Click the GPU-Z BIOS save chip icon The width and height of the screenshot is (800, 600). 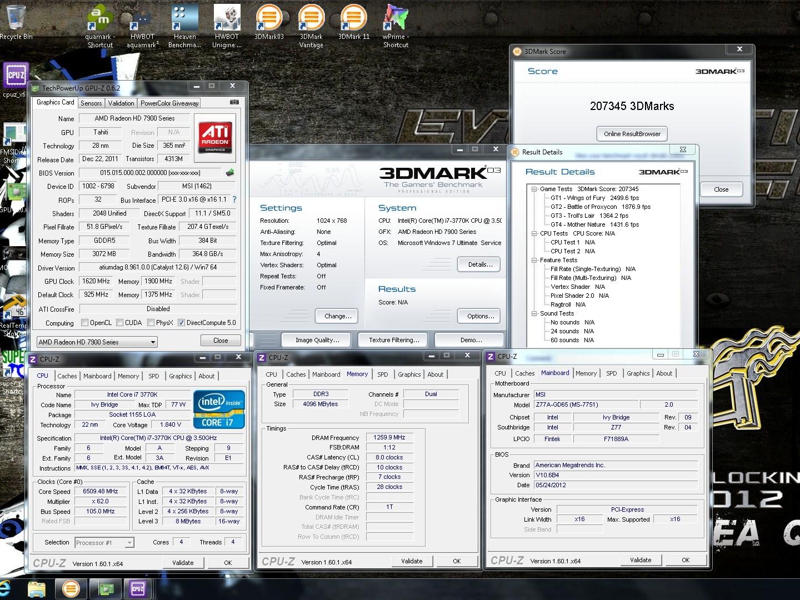point(230,173)
